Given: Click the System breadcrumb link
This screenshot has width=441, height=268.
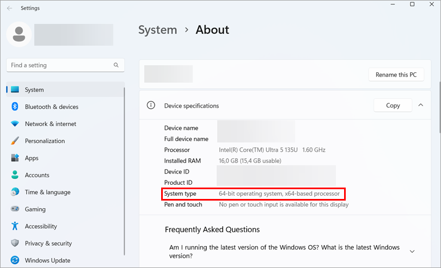Looking at the screenshot, I should click(x=157, y=30).
